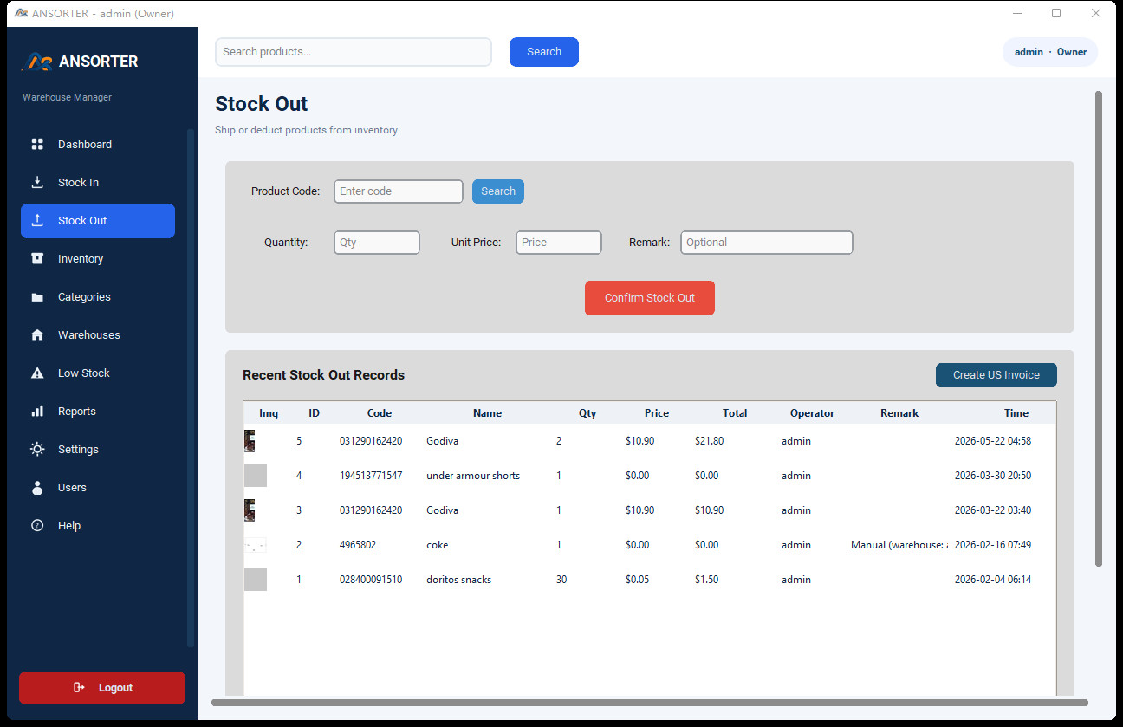
Task: Click the Godiva thumbnail in row ID 3
Action: [x=250, y=510]
